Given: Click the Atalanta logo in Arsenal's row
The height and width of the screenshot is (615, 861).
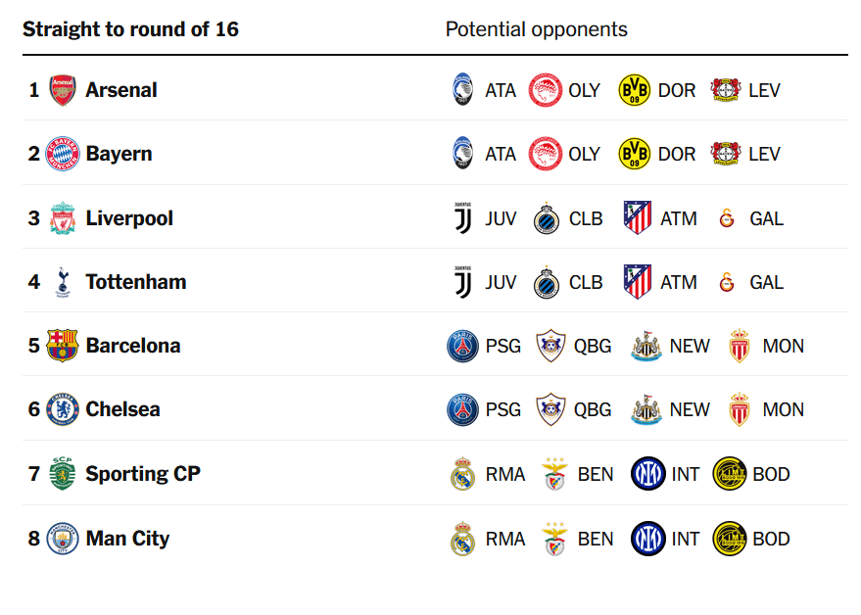Looking at the screenshot, I should point(462,90).
